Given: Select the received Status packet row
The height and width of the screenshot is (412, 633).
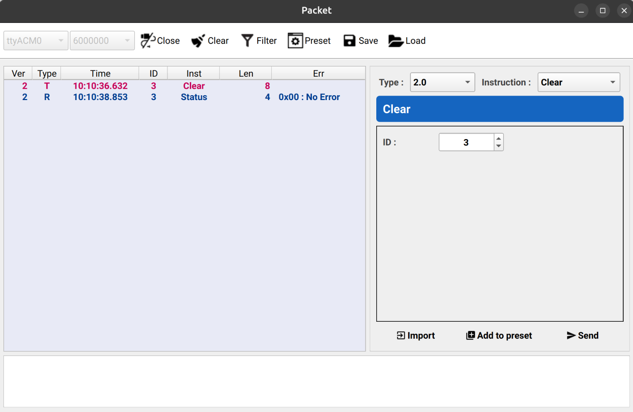Looking at the screenshot, I should coord(184,97).
